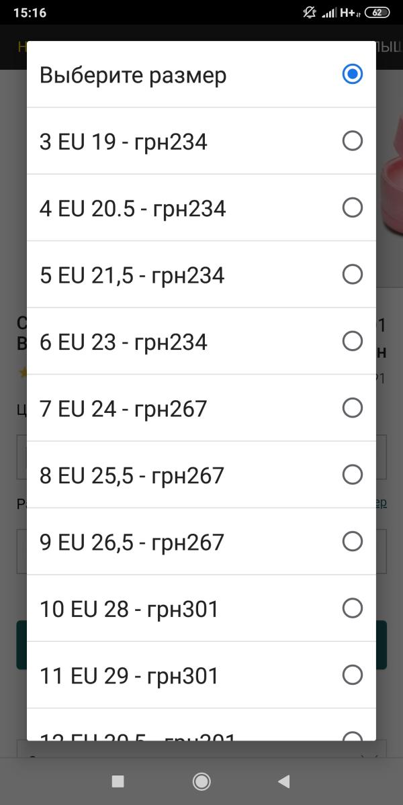Tap the battery indicator icon
403x805 pixels.
point(377,13)
